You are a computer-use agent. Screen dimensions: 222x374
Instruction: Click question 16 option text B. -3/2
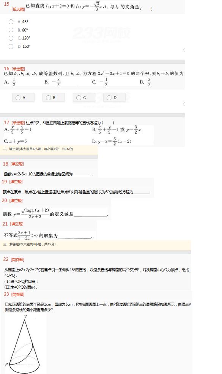[x=52, y=82]
